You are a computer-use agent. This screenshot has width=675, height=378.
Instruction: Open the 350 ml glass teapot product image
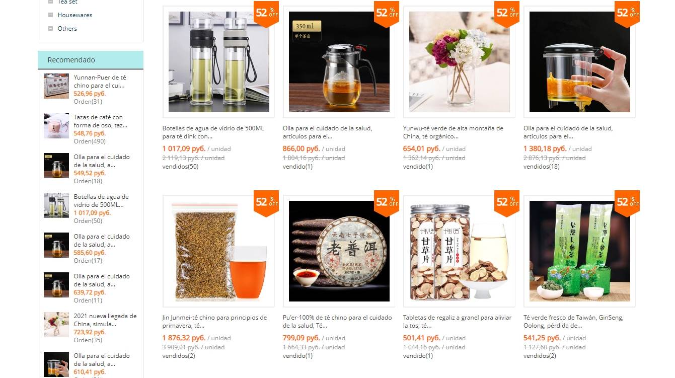click(x=339, y=62)
